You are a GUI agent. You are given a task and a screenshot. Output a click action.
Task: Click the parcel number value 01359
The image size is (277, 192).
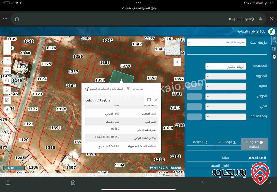pos(115,129)
